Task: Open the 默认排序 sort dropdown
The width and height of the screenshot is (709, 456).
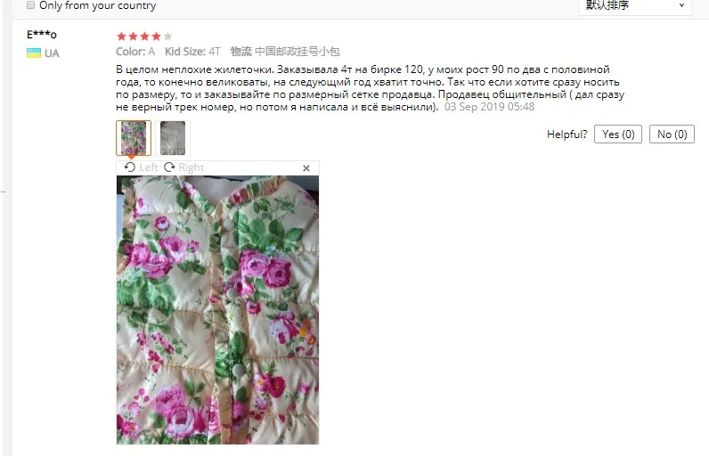Action: [x=635, y=6]
